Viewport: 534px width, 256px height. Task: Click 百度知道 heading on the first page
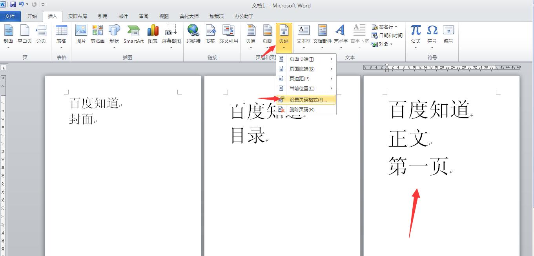pos(94,103)
